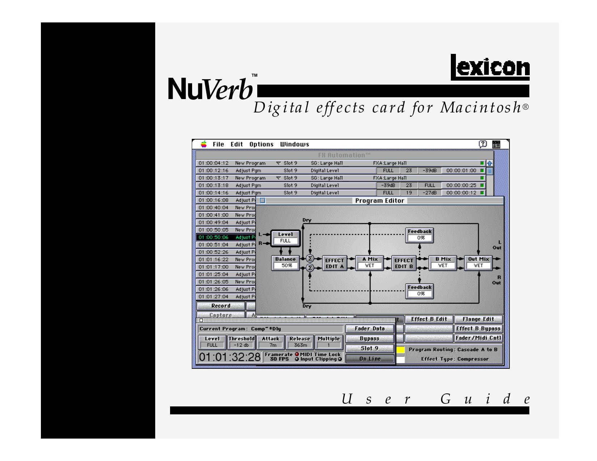
Task: Expand Slot triangle on 01:00:04:12 row
Action: point(278,163)
